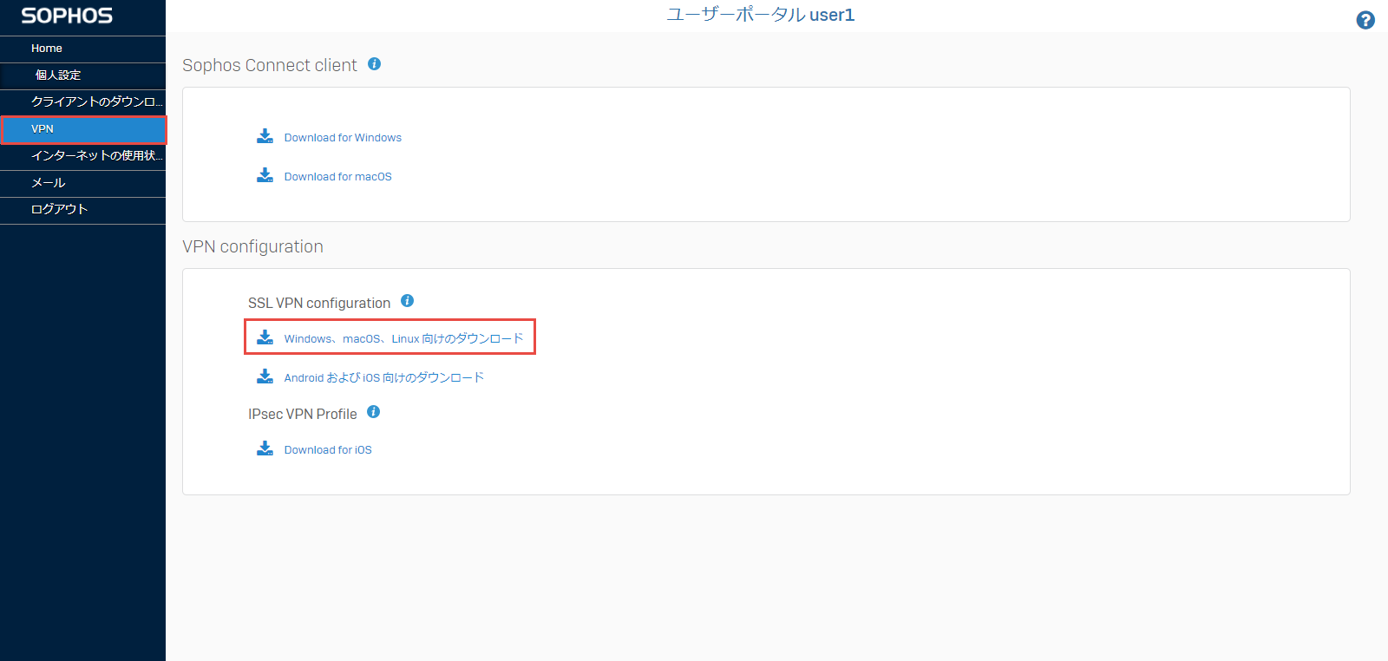This screenshot has width=1388, height=661.
Task: Click the Download for Windows link
Action: (x=343, y=138)
